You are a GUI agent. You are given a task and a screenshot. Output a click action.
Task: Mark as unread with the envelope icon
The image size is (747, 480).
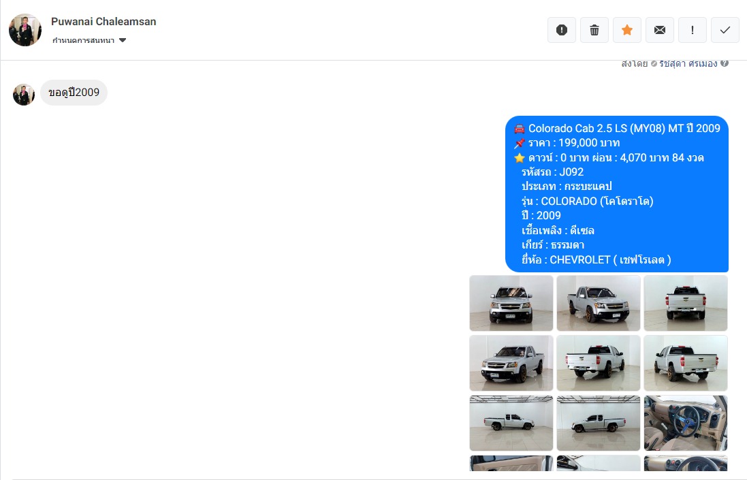(x=660, y=30)
